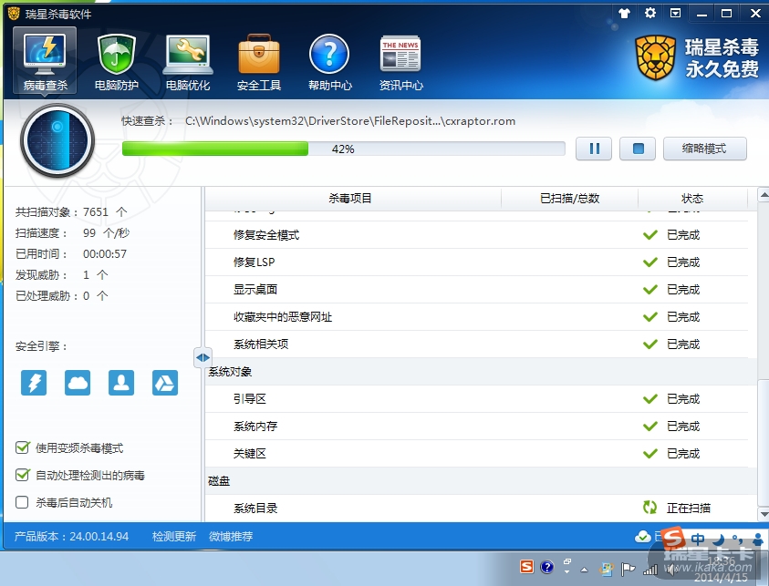Click the person-shaped security engine icon

tap(121, 383)
